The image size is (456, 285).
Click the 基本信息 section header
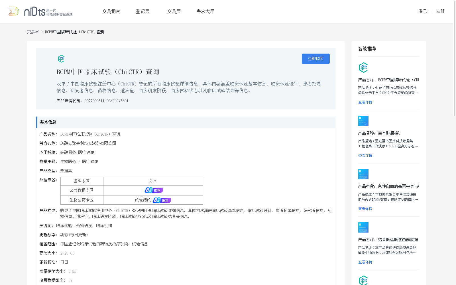(186, 122)
